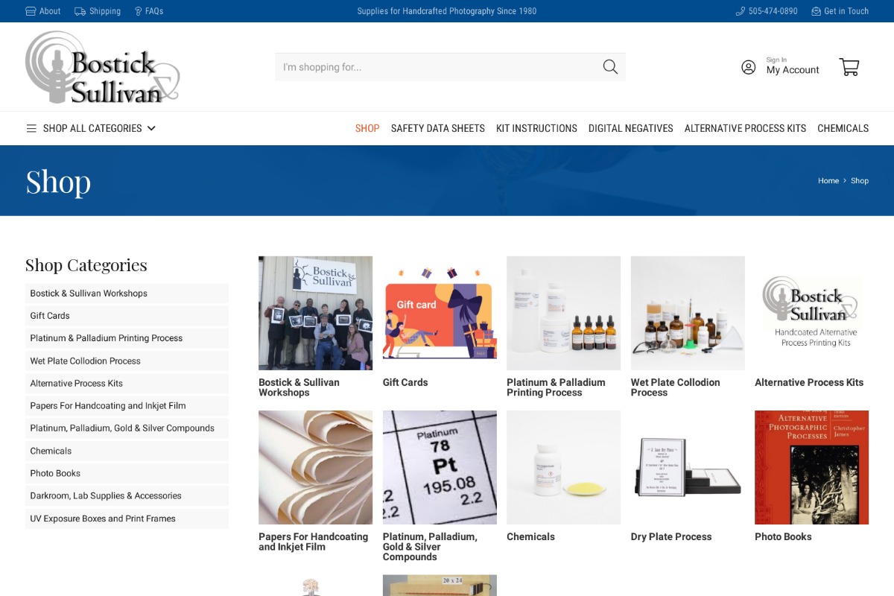Open the Platinum & Palladium Printing bottles thumbnail
The width and height of the screenshot is (894, 596).
click(x=563, y=313)
